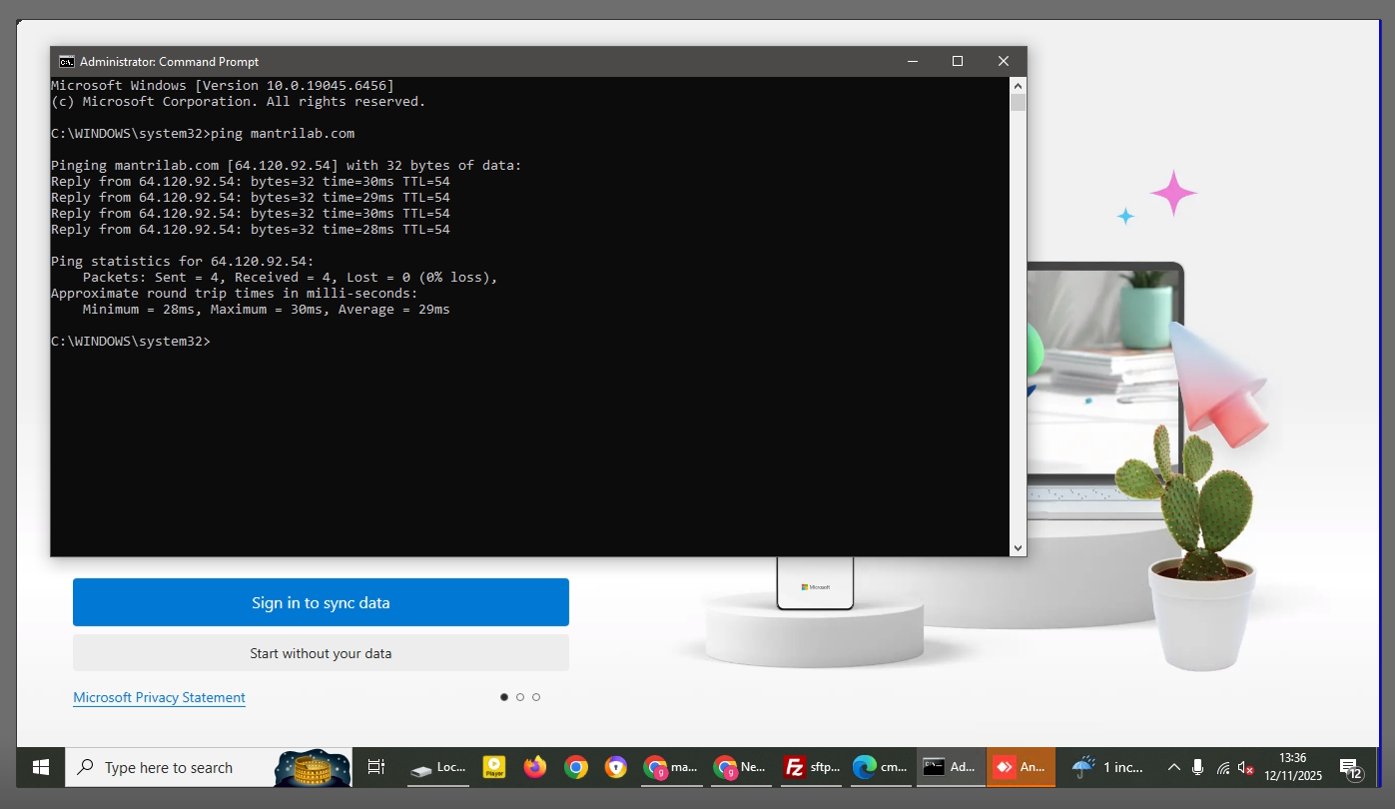Open the yellow Player app in taskbar
The image size is (1395, 809).
494,767
